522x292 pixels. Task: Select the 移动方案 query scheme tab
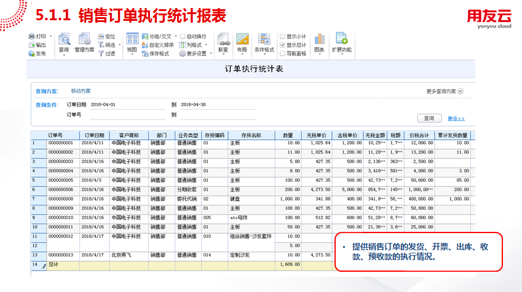tap(81, 90)
